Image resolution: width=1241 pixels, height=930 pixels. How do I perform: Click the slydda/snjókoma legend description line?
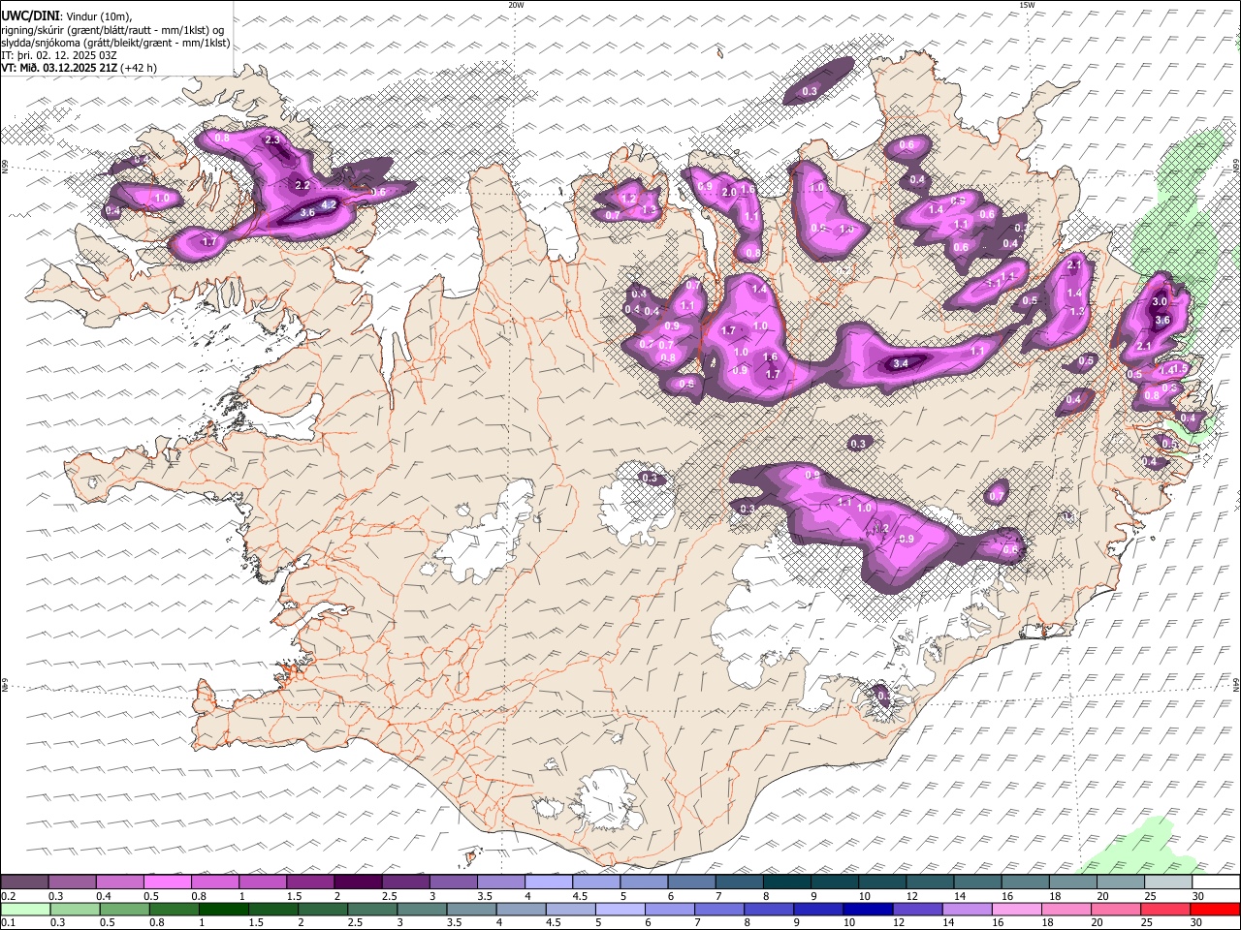point(115,43)
